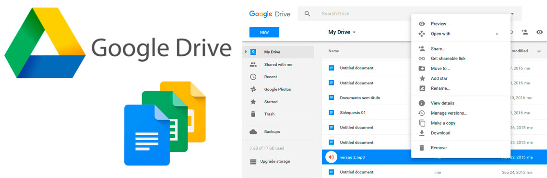Open the Recent clock icon
The height and width of the screenshot is (178, 547).
(253, 77)
